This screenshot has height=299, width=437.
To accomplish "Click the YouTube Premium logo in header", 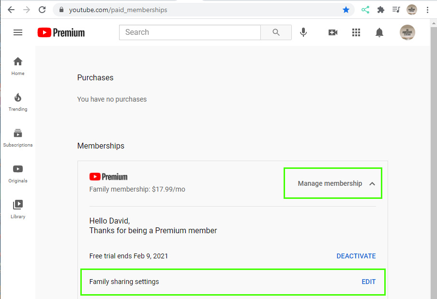I will point(61,32).
